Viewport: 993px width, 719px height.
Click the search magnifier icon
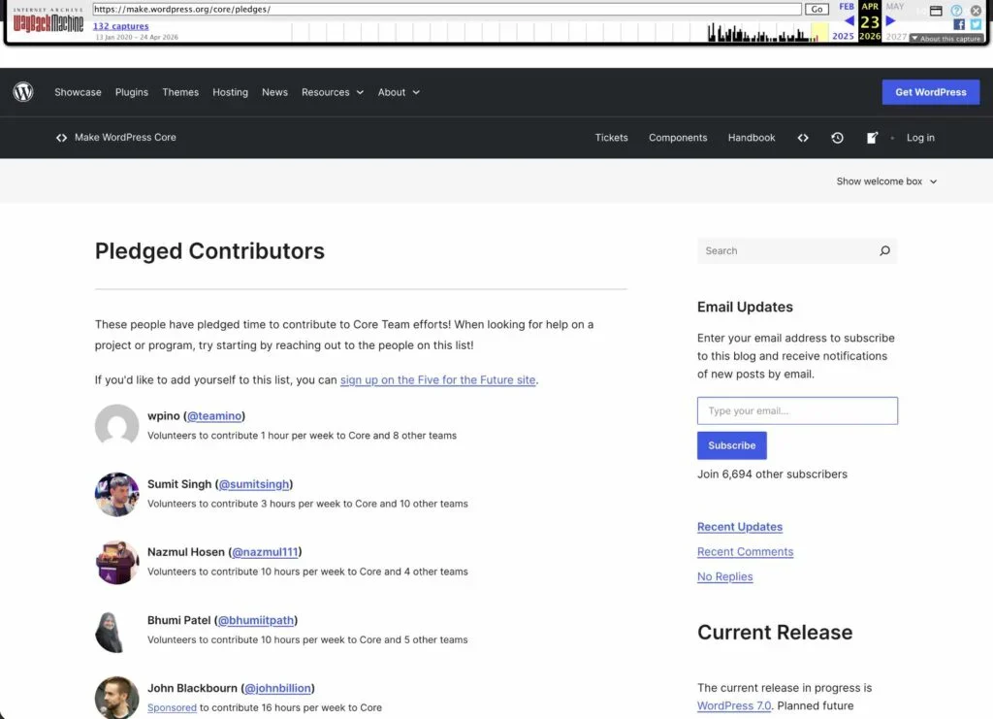pyautogui.click(x=884, y=251)
